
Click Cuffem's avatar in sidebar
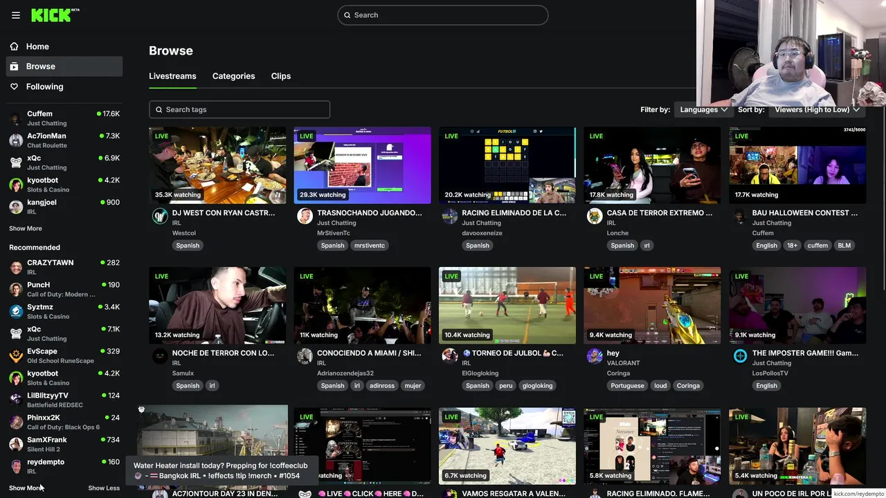point(16,118)
